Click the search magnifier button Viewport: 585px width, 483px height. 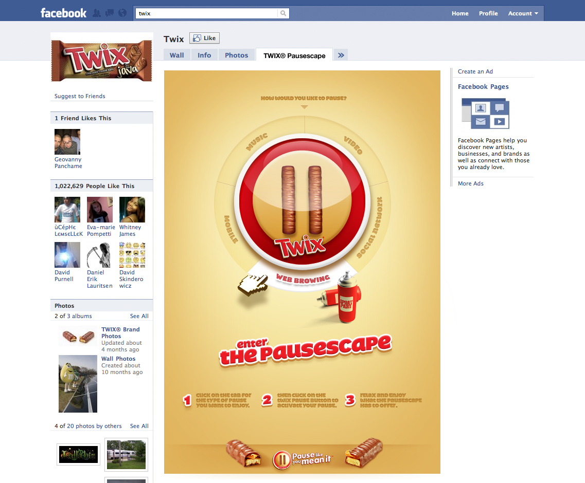[283, 13]
